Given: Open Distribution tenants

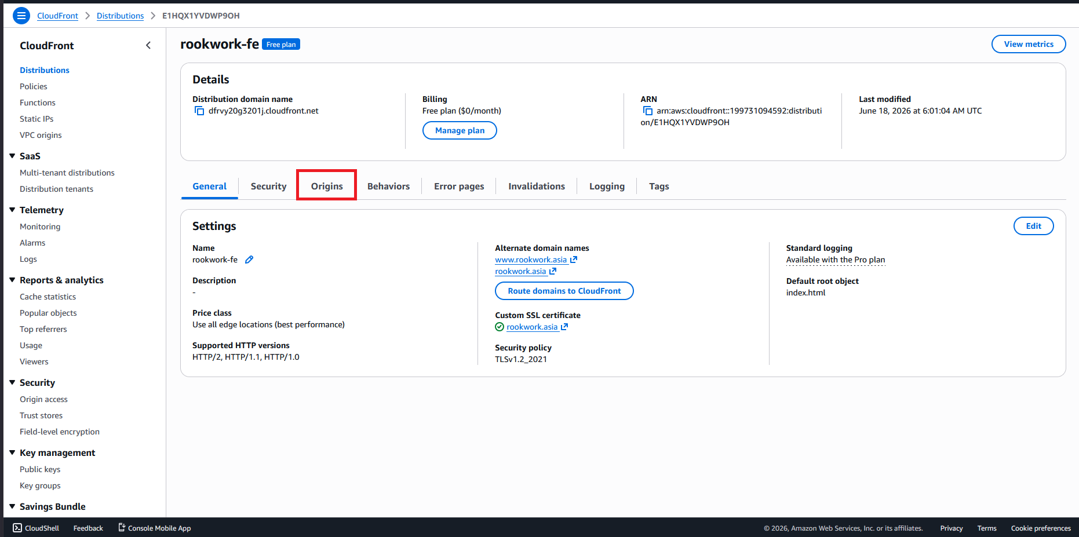Looking at the screenshot, I should click(x=56, y=189).
